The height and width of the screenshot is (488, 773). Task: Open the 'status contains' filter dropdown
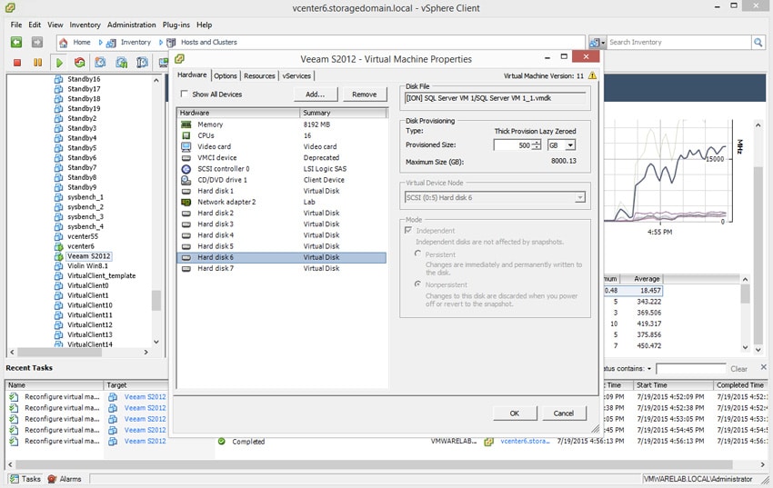click(649, 369)
